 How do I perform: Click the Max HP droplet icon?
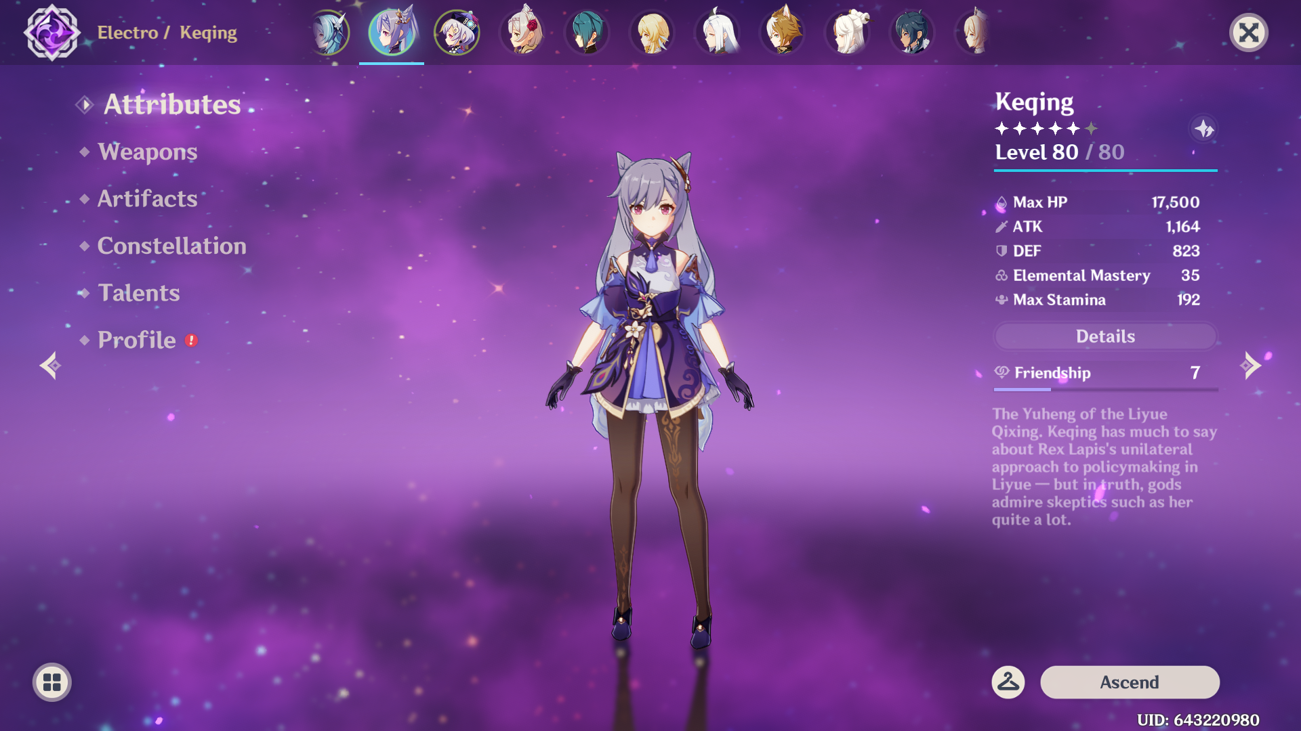tap(1001, 202)
